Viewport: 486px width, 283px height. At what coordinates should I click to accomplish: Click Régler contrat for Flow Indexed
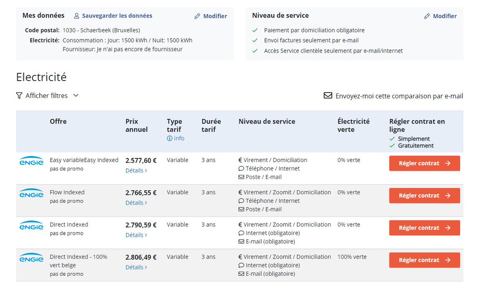(424, 196)
